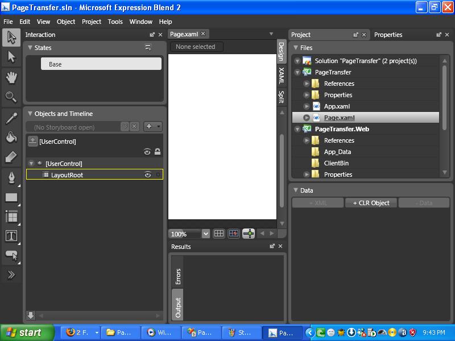This screenshot has height=341, width=455.
Task: Select the Base state
Action: 101,64
